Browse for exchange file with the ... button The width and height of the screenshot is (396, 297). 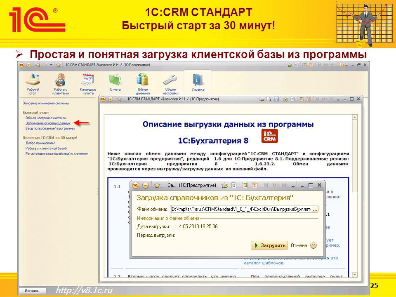(x=315, y=209)
